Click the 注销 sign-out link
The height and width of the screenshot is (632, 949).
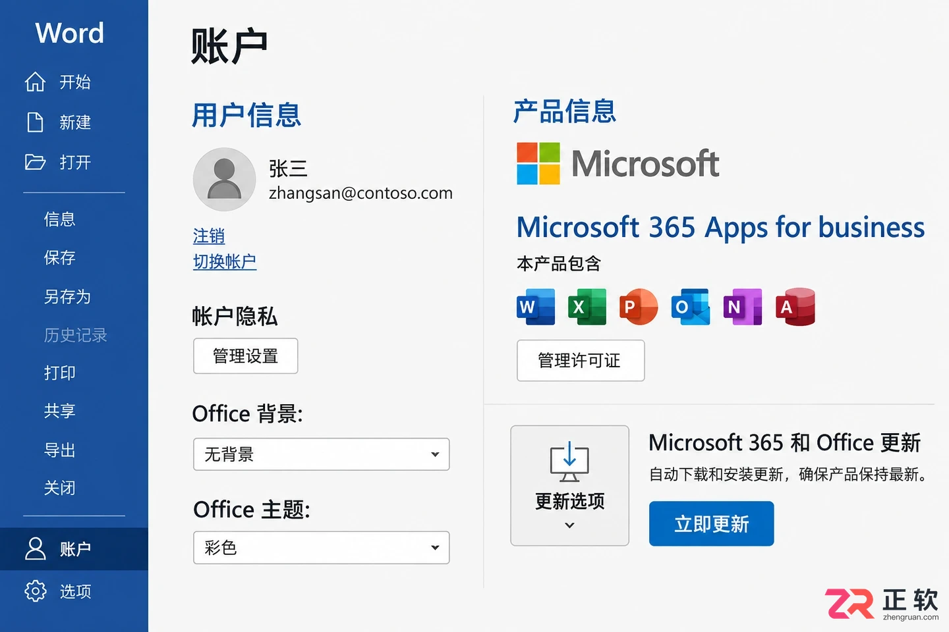tap(209, 236)
